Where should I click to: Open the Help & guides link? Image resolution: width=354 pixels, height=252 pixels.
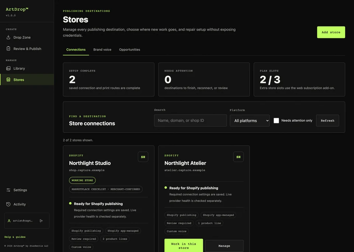15,237
